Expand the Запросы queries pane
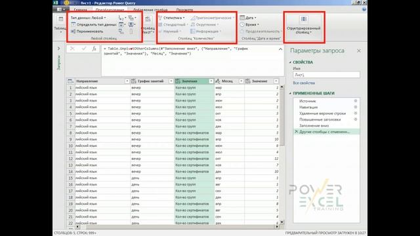 [58, 49]
